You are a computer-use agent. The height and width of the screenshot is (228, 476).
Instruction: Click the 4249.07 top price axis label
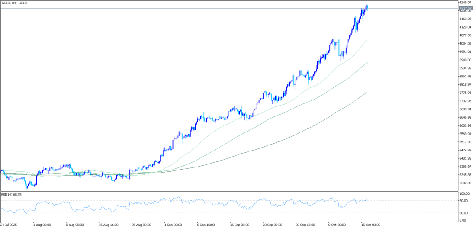tap(466, 3)
